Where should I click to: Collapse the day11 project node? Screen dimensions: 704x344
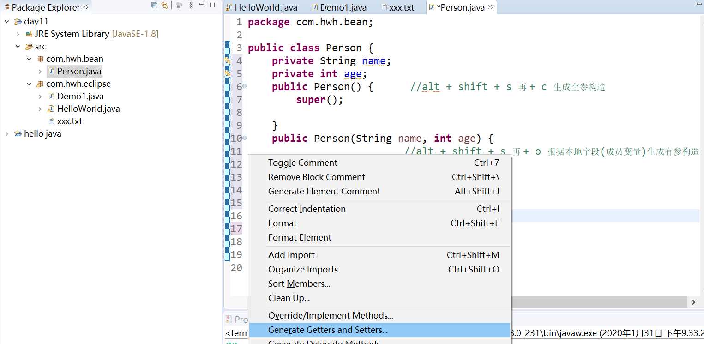(x=6, y=22)
